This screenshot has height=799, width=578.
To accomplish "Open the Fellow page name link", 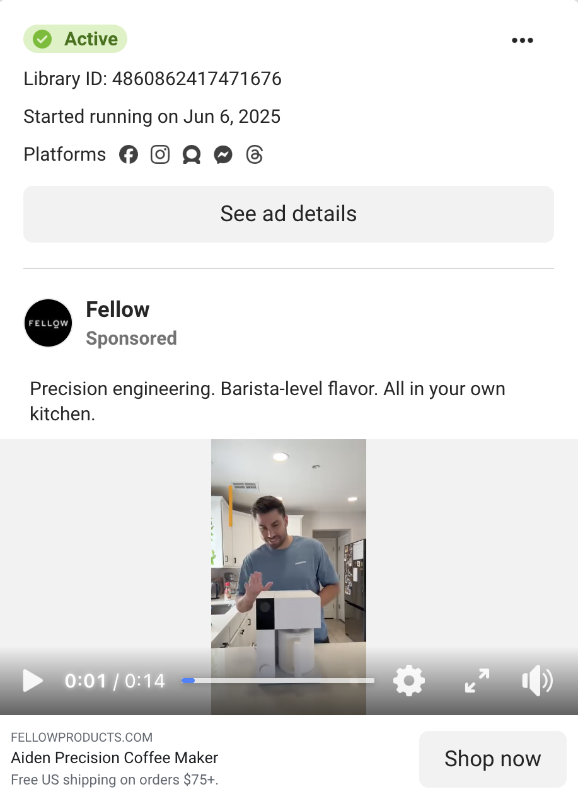I will (x=118, y=309).
